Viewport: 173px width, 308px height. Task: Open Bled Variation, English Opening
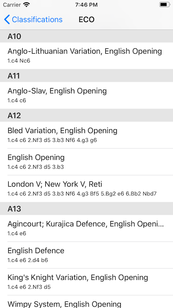coord(87,135)
